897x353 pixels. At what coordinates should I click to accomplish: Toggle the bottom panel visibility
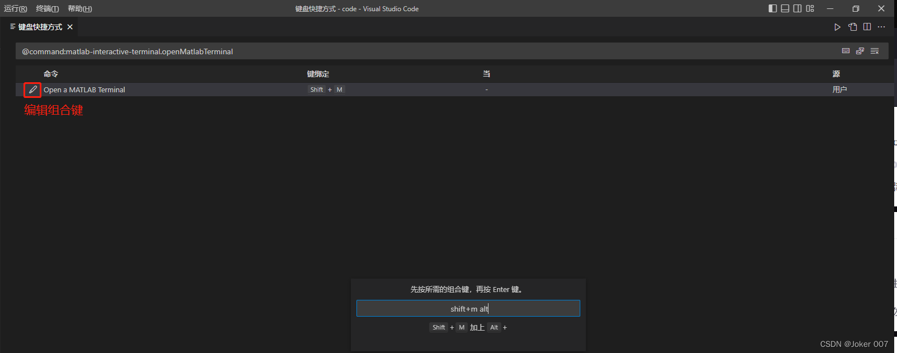785,8
